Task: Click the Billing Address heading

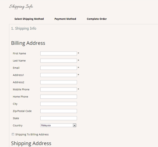Action: click(28, 43)
